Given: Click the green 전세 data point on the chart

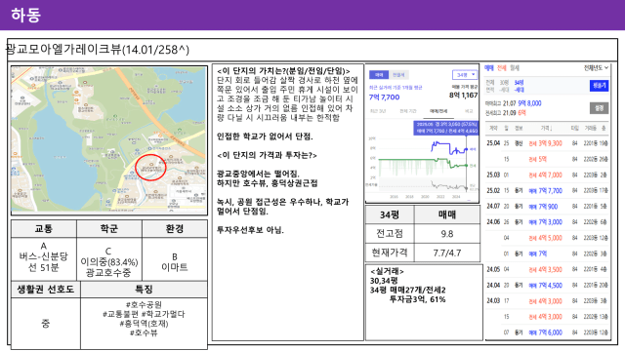Looking at the screenshot, I should [x=467, y=165].
